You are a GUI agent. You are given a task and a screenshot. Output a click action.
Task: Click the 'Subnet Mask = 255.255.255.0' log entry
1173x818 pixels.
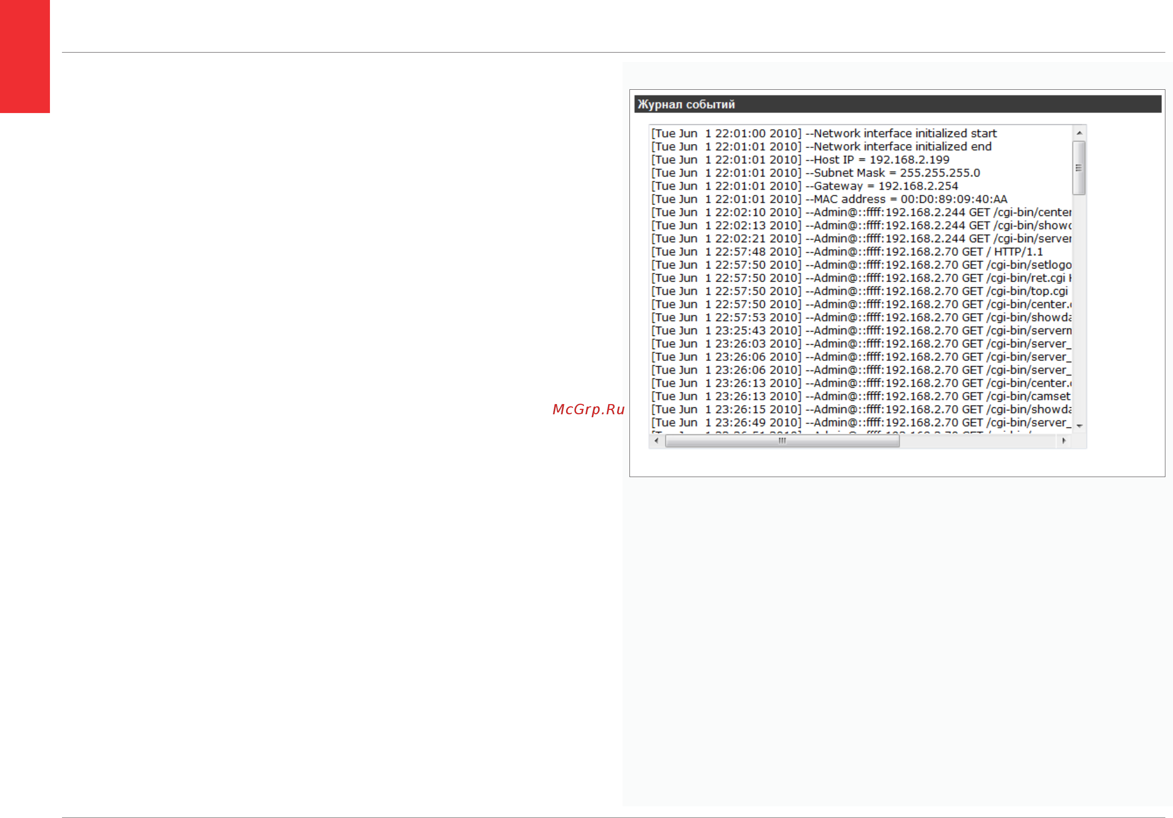pos(815,173)
